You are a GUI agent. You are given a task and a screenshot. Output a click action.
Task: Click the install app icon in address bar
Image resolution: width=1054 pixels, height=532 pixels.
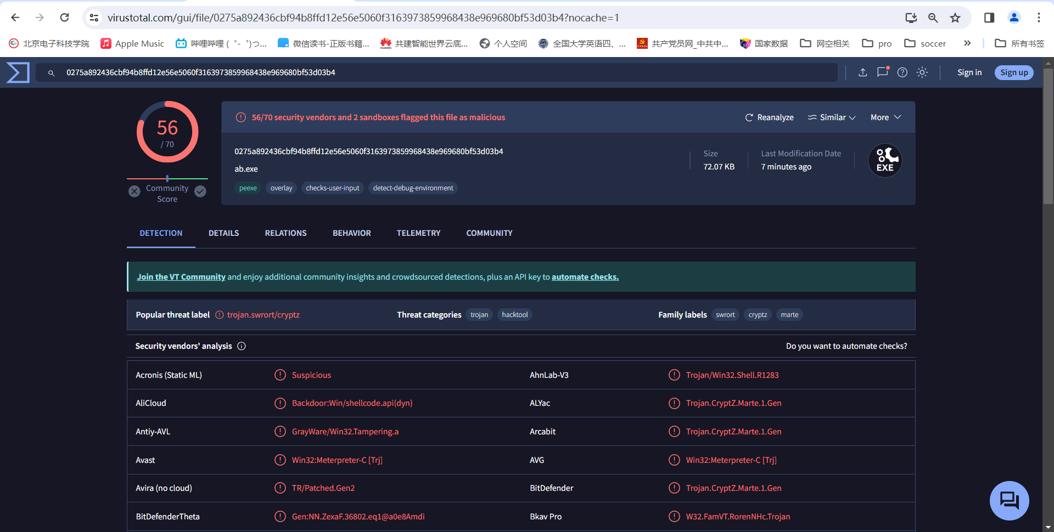911,18
